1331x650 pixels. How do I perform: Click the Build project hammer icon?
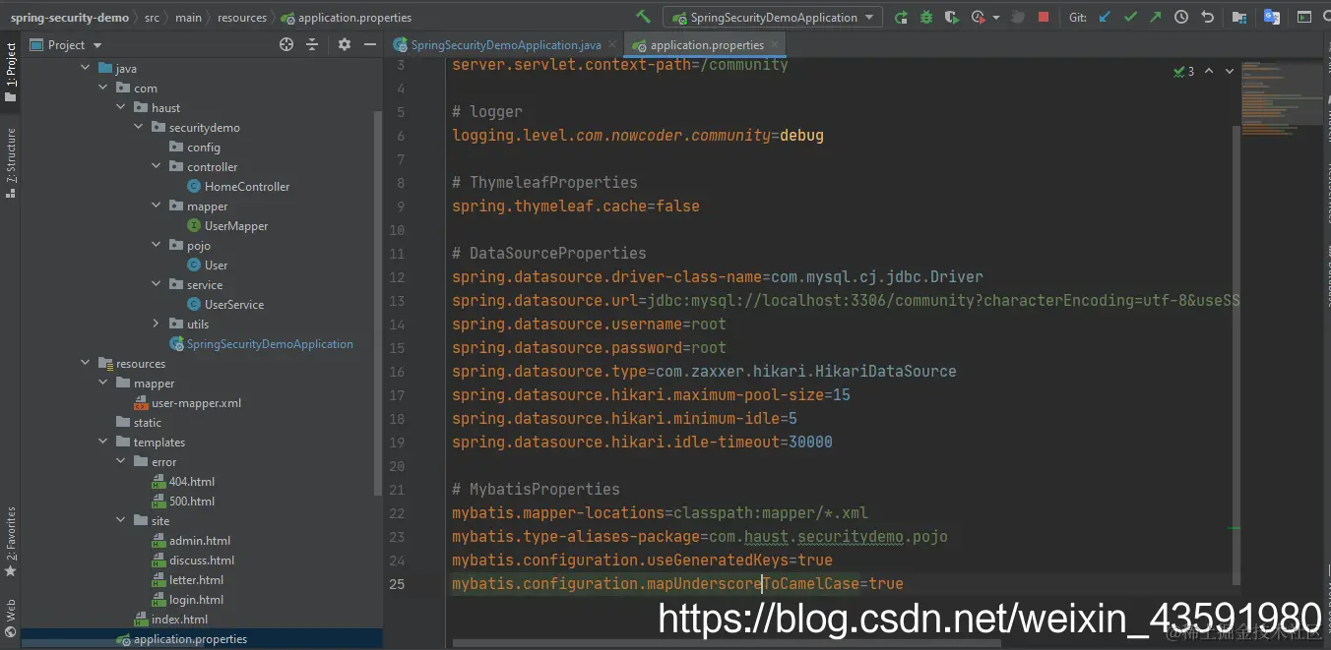pyautogui.click(x=643, y=17)
